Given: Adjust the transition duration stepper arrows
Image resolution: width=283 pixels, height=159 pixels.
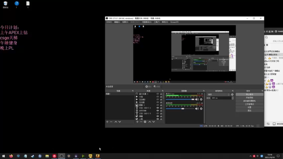Looking at the screenshot, I should pyautogui.click(x=233, y=98).
